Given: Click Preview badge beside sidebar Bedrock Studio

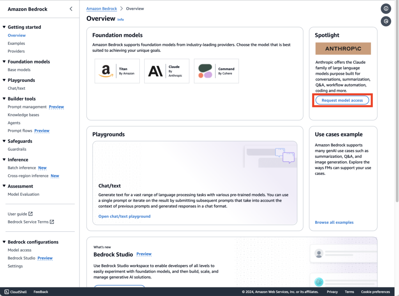Looking at the screenshot, I should [45, 258].
